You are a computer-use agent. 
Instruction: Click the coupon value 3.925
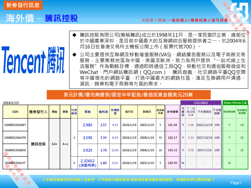tap(88, 150)
